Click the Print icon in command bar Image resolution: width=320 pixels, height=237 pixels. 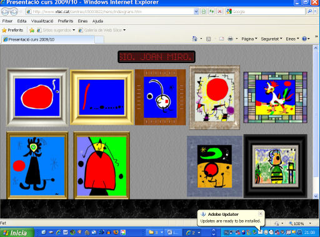tap(230, 39)
